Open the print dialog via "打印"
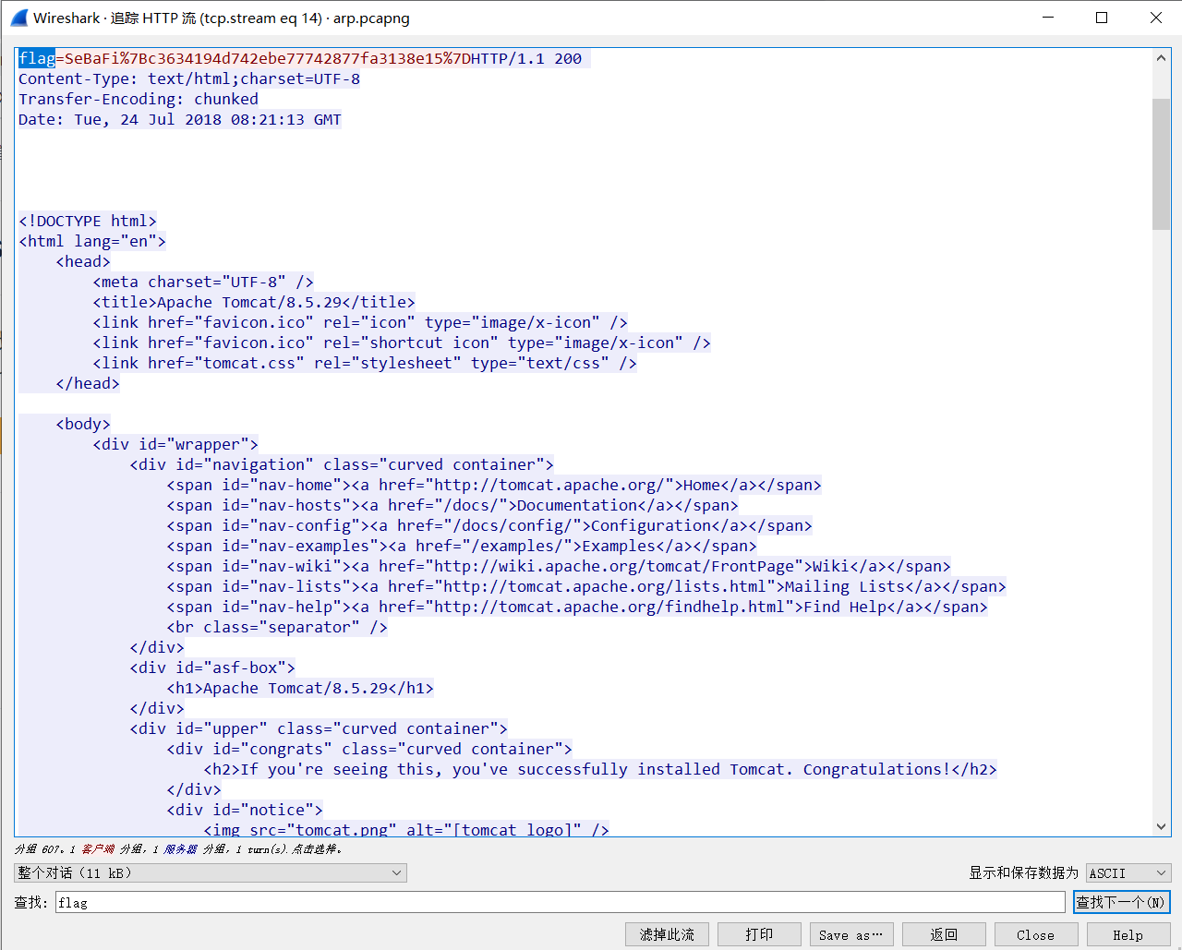This screenshot has width=1182, height=950. 759,933
